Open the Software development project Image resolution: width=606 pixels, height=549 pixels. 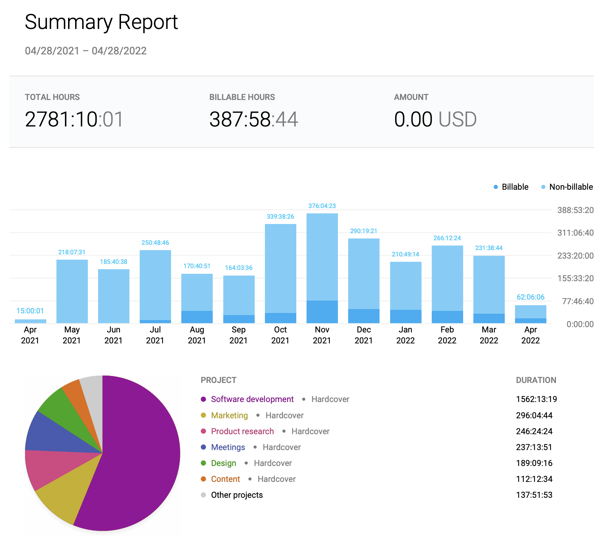coord(252,399)
